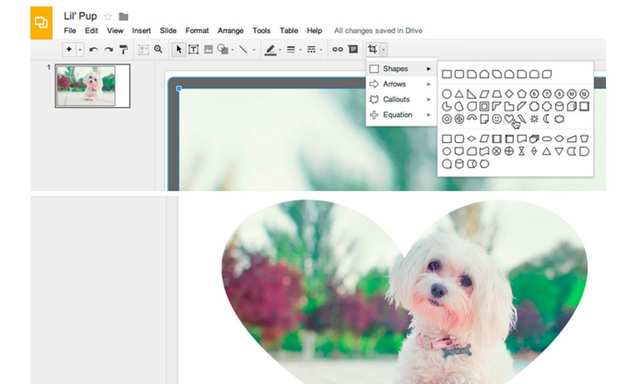The image size is (641, 384).
Task: Select slide 1 thumbnail
Action: coord(85,85)
